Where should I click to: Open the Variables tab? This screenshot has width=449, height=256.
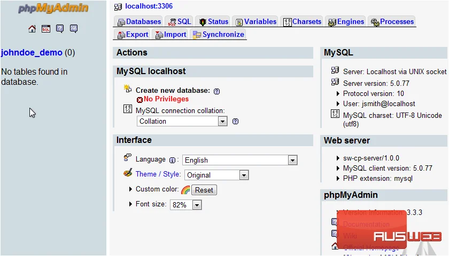click(256, 22)
